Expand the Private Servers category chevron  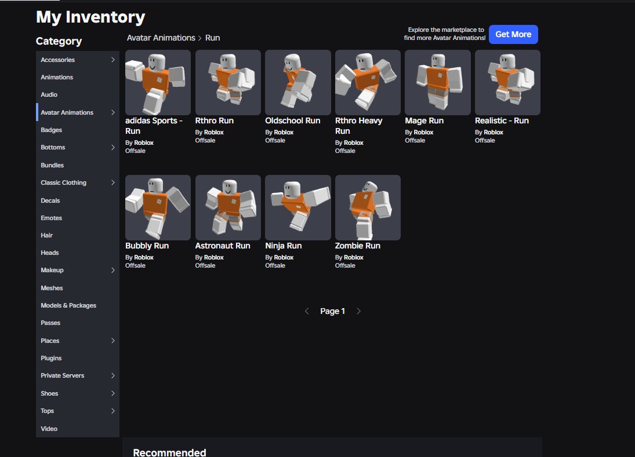tap(113, 375)
